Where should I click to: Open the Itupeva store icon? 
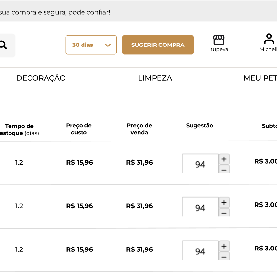pyautogui.click(x=219, y=40)
